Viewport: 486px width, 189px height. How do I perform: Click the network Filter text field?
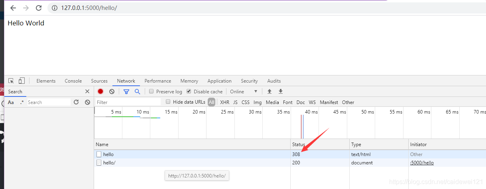[x=128, y=102]
